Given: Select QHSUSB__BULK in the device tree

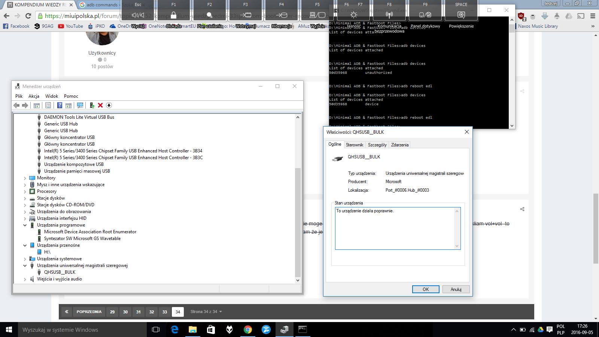Looking at the screenshot, I should [60, 272].
